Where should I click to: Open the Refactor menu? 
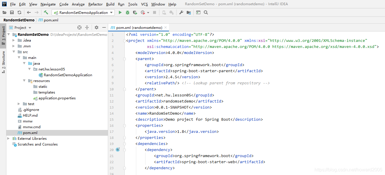(x=96, y=4)
